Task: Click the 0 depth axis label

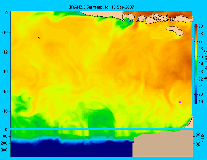Action: (x=6, y=130)
